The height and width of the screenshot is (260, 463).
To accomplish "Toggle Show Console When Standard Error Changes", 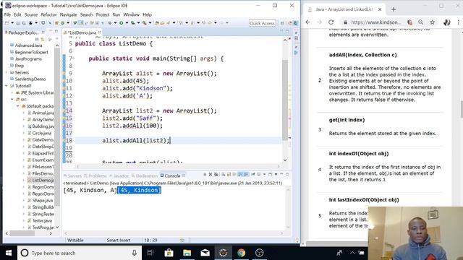I will point(246,175).
